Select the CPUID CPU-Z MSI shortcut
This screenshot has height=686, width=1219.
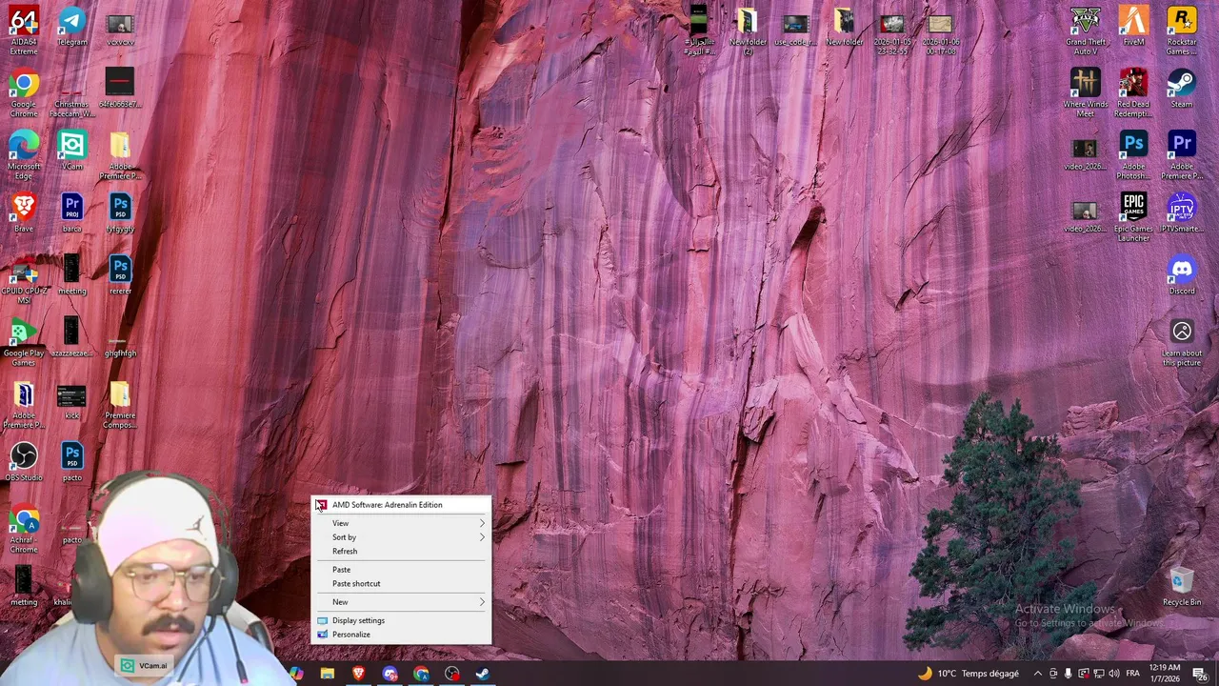point(24,280)
